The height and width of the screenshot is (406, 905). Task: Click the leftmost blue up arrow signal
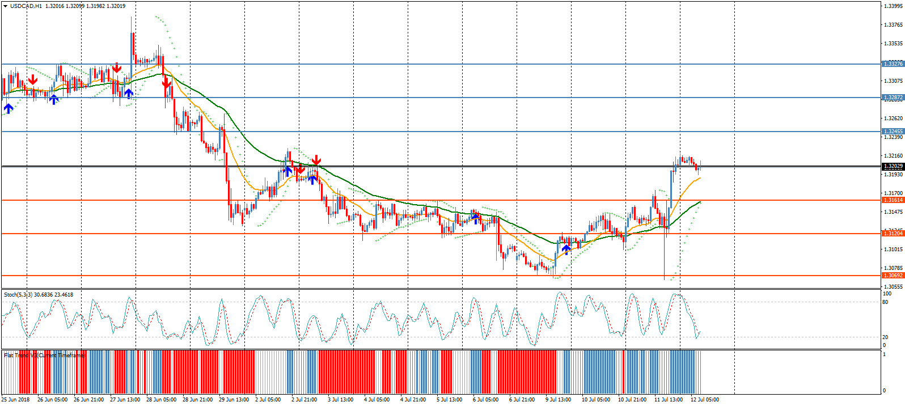[x=9, y=108]
